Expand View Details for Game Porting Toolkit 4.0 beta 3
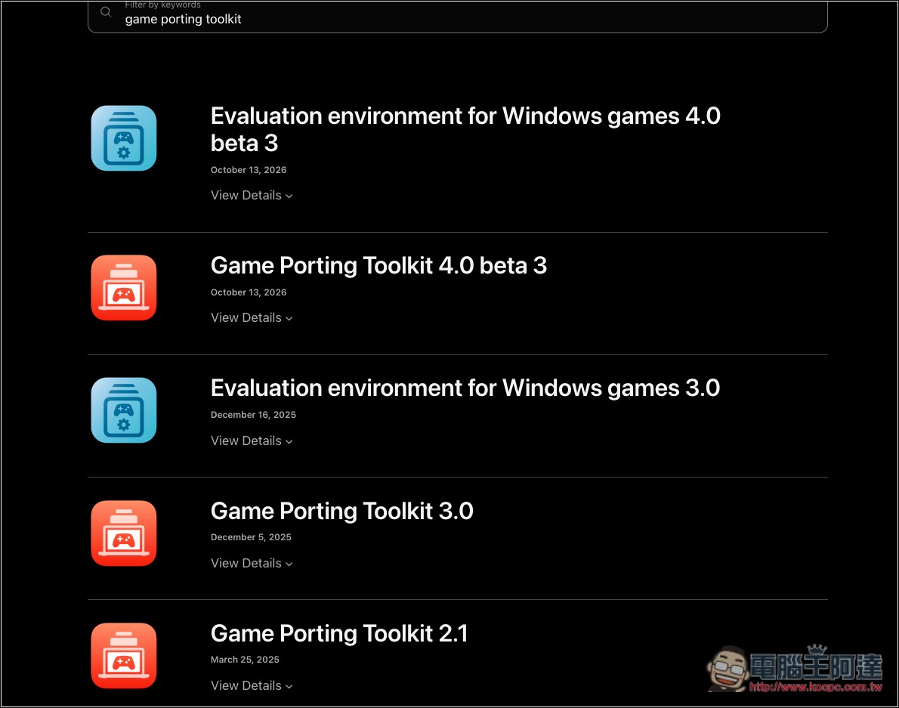Viewport: 899px width, 708px height. click(252, 317)
